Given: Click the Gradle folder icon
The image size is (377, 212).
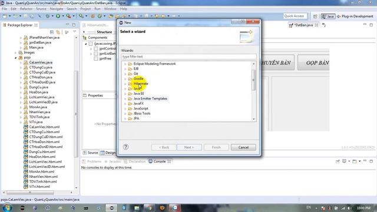Looking at the screenshot, I should click(130, 78).
